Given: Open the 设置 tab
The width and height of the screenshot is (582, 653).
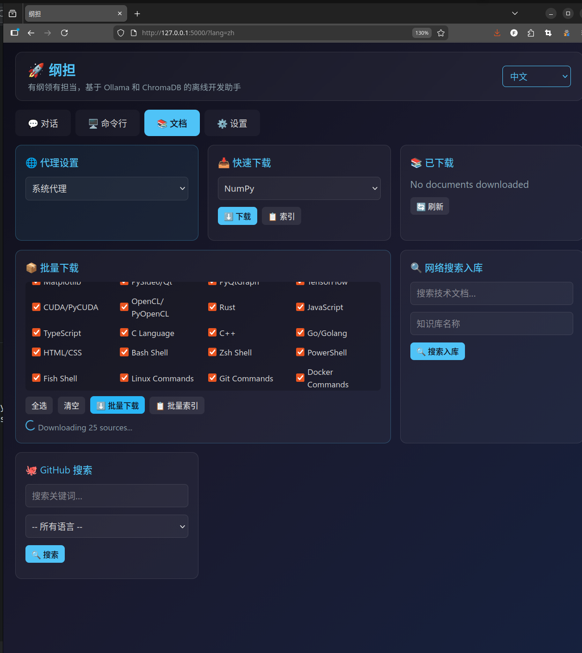Looking at the screenshot, I should [x=232, y=123].
